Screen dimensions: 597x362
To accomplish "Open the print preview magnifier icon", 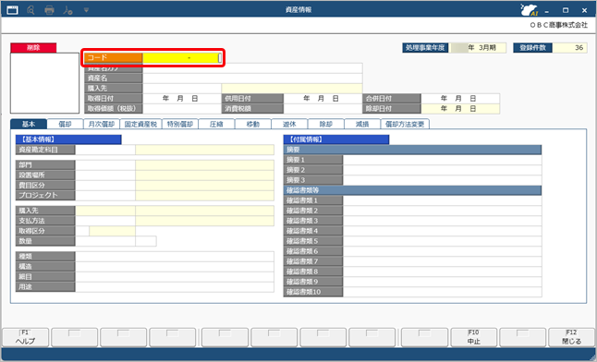I will (30, 10).
